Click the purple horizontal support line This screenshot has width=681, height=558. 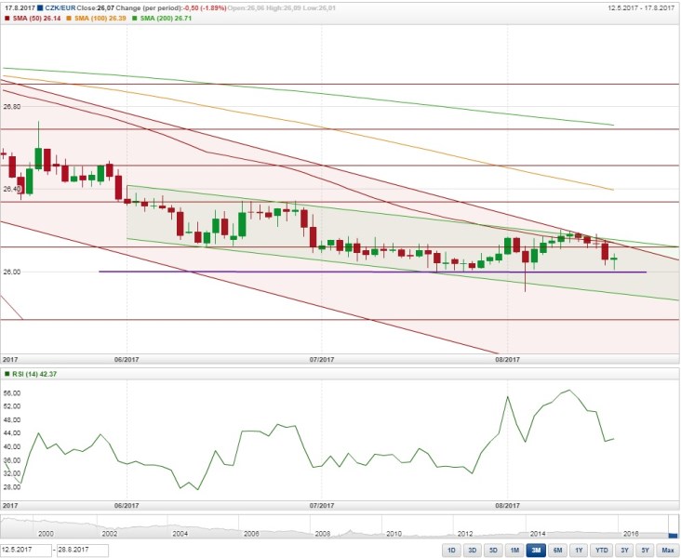[279, 272]
